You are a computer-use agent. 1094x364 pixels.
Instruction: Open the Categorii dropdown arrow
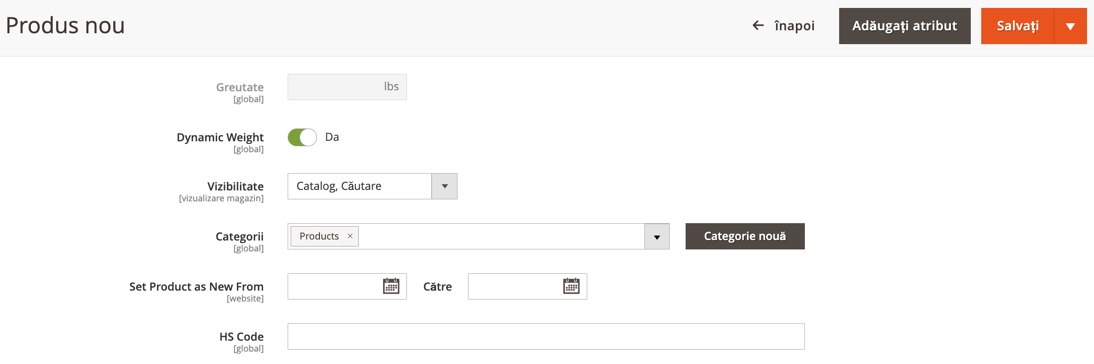click(x=657, y=237)
